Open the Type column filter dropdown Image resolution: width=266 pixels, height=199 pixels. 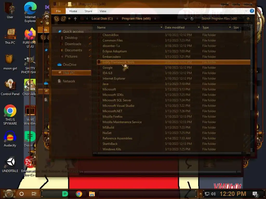point(230,27)
